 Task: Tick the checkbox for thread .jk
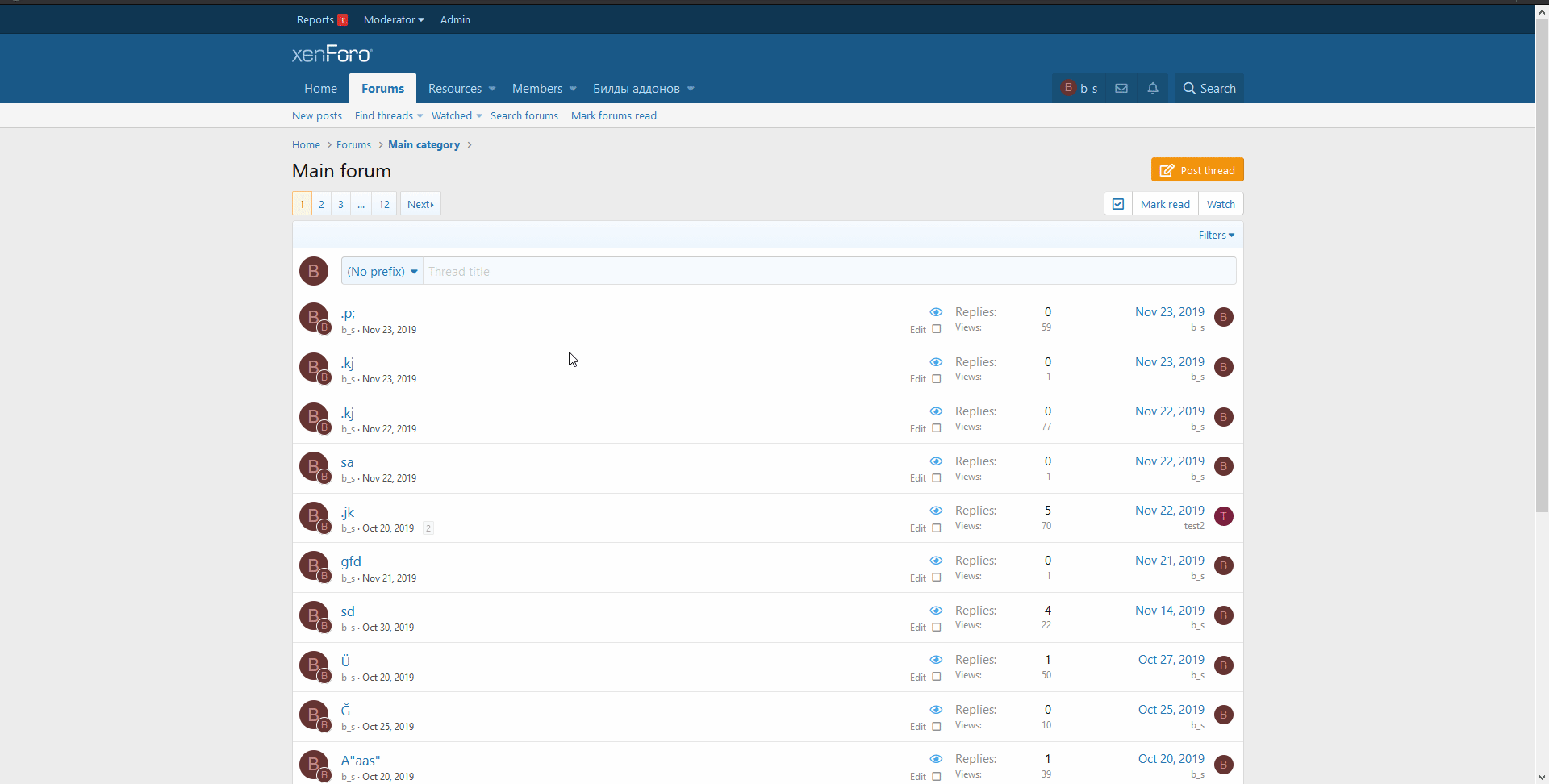tap(937, 528)
